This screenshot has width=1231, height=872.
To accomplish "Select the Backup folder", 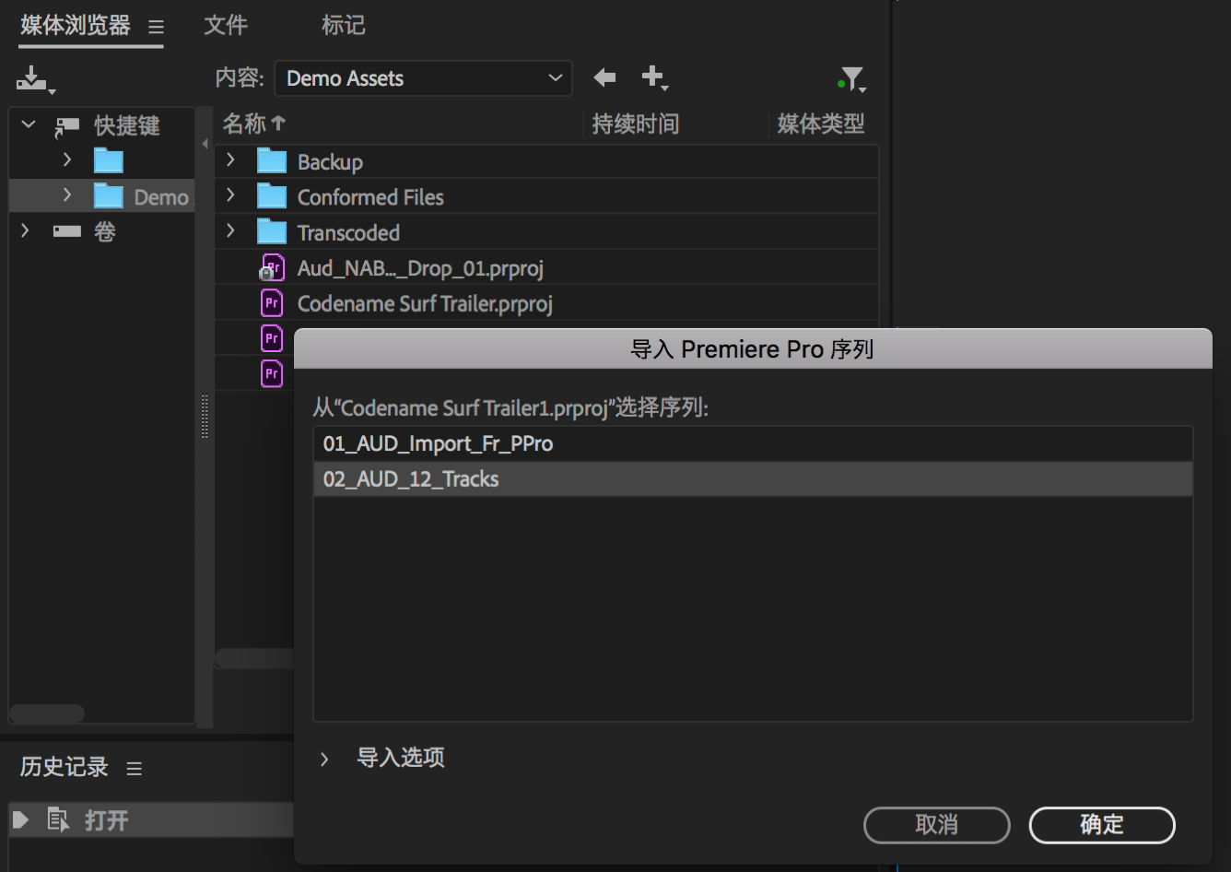I will [x=330, y=162].
